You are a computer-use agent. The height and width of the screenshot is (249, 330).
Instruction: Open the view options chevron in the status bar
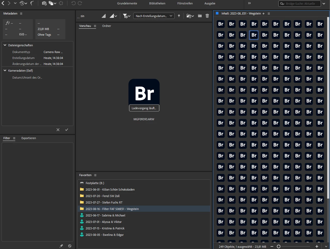click(x=326, y=247)
